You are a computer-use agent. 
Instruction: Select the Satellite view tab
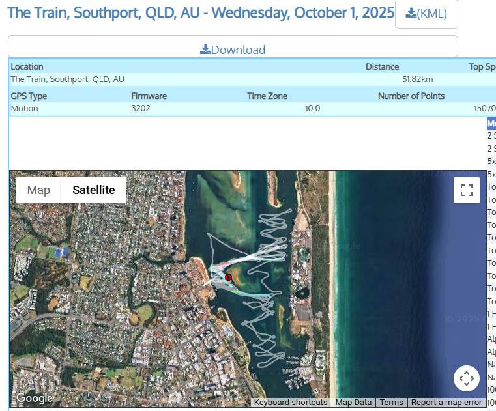tap(93, 190)
